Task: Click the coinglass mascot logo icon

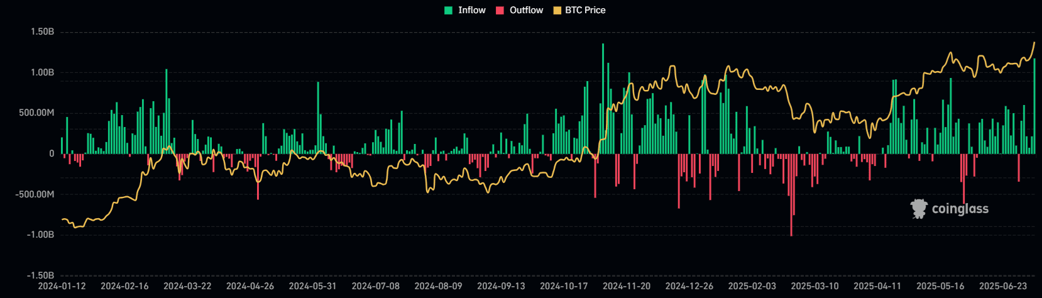Action: [x=919, y=209]
